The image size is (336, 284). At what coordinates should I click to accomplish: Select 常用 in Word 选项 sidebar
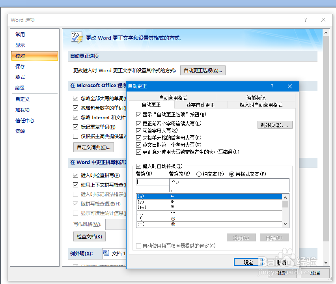coord(34,34)
